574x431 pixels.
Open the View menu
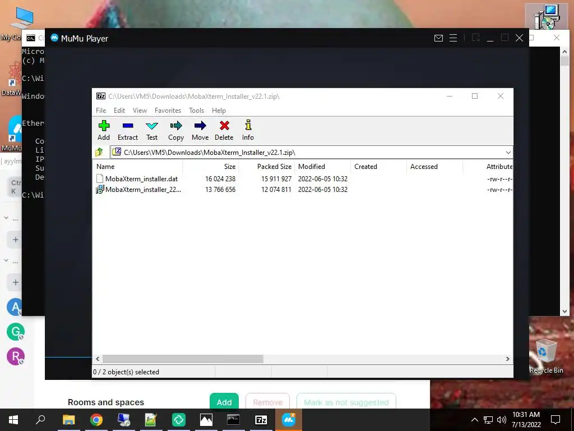click(x=140, y=111)
